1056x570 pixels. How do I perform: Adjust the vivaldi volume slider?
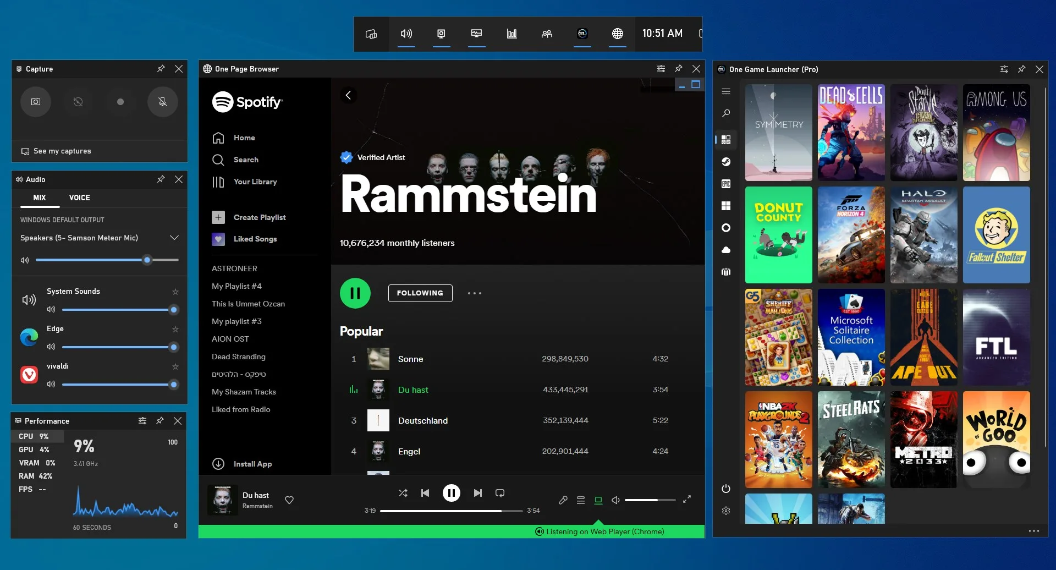click(120, 385)
